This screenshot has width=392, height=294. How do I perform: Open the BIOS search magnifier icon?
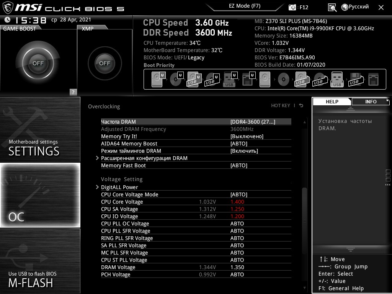click(x=332, y=8)
